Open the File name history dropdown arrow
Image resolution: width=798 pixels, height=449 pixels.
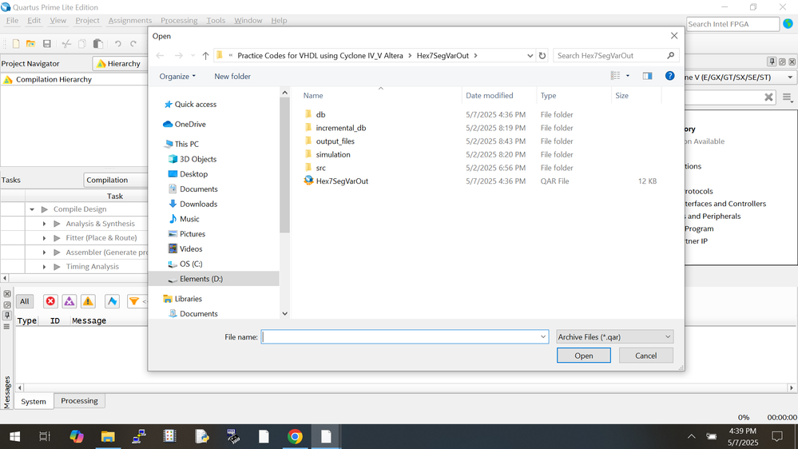(x=543, y=337)
